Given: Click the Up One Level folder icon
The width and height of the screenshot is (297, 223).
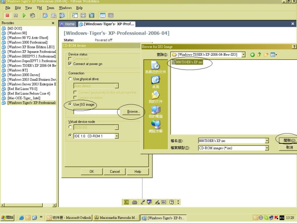Looking at the screenshot, I should (259, 55).
